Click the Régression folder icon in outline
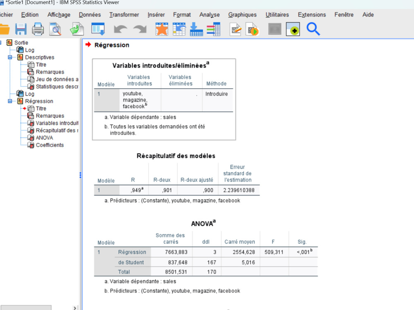414x310 pixels. click(20, 101)
